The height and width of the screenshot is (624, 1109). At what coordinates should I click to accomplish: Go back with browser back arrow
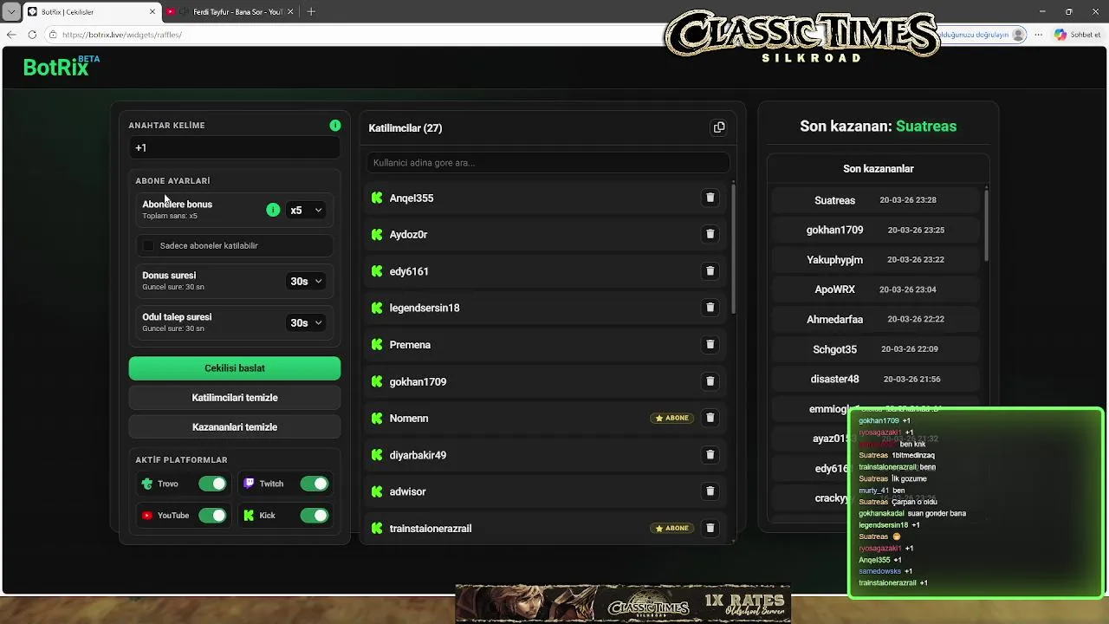tap(11, 35)
